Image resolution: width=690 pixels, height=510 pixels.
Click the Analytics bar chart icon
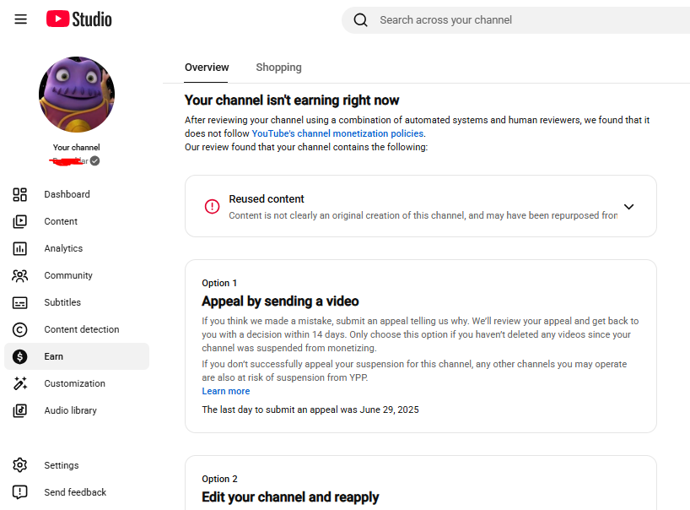click(x=19, y=248)
